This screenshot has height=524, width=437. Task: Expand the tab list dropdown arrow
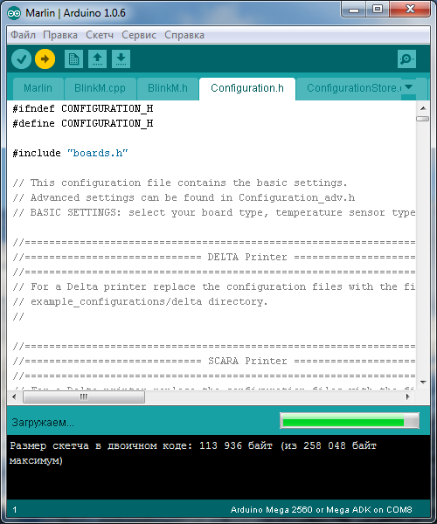pyautogui.click(x=408, y=87)
